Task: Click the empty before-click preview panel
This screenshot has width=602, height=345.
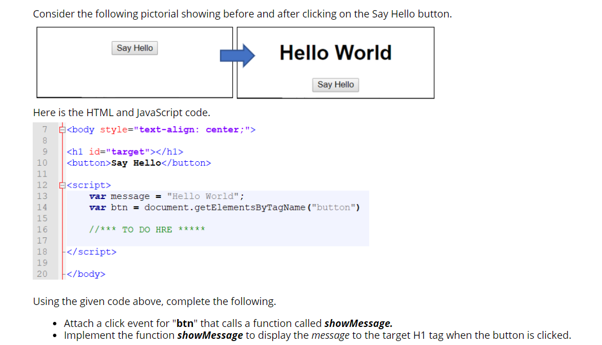Action: click(x=134, y=76)
